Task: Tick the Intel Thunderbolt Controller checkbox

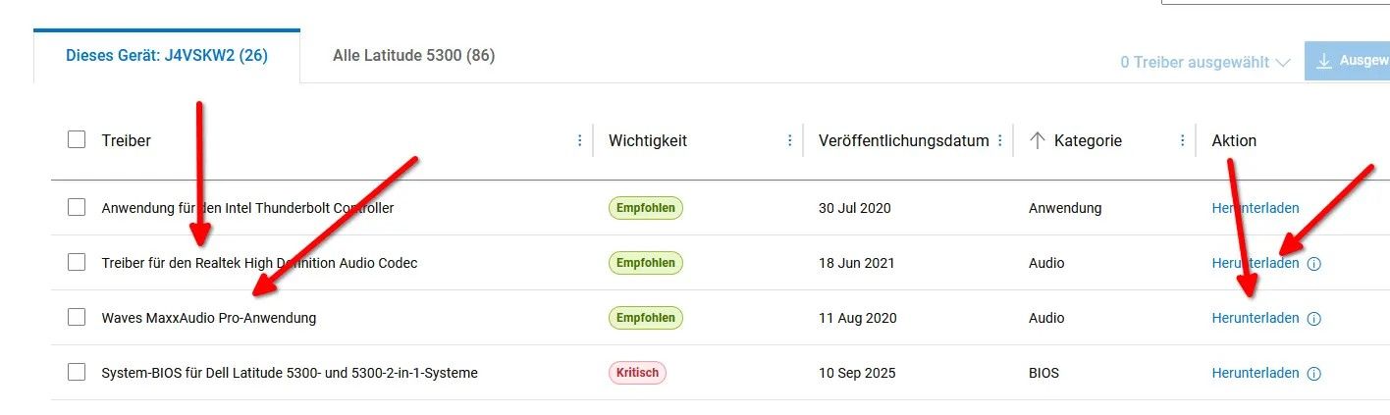Action: click(x=77, y=208)
